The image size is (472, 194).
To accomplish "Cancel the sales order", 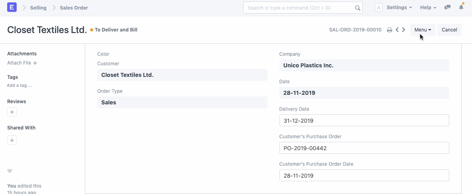I will coord(449,30).
